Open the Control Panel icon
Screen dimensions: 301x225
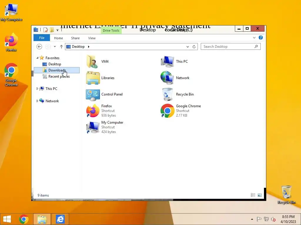click(x=93, y=95)
